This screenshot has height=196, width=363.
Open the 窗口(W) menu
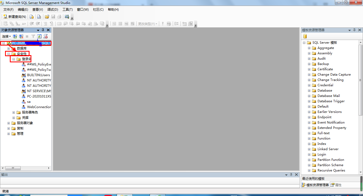[x=83, y=10]
